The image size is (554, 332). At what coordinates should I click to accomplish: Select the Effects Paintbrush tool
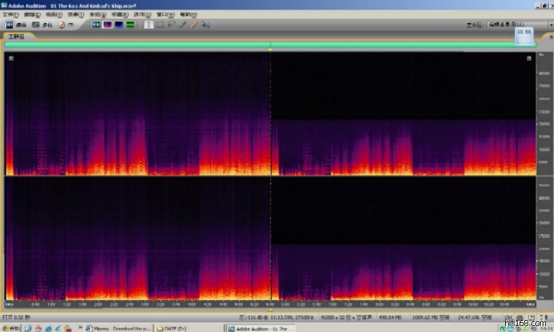[x=183, y=24]
